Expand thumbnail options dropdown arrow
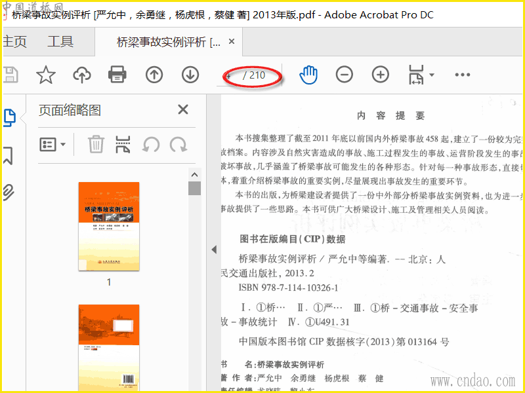Screen dimensions: 525x393 (x=63, y=145)
